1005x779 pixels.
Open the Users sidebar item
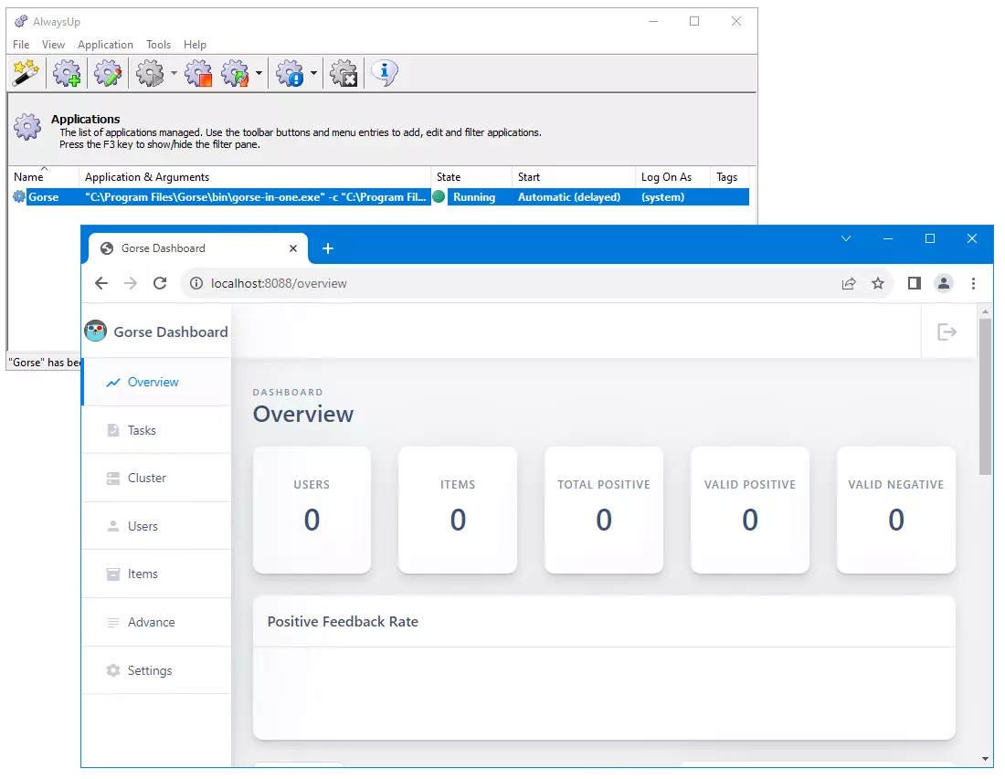[156, 526]
